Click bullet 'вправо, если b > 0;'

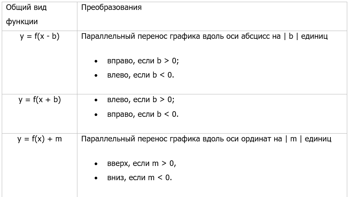[143, 61]
